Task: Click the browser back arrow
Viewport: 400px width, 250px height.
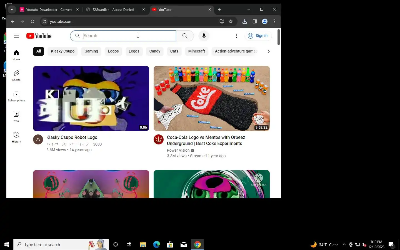Action: [x=12, y=21]
